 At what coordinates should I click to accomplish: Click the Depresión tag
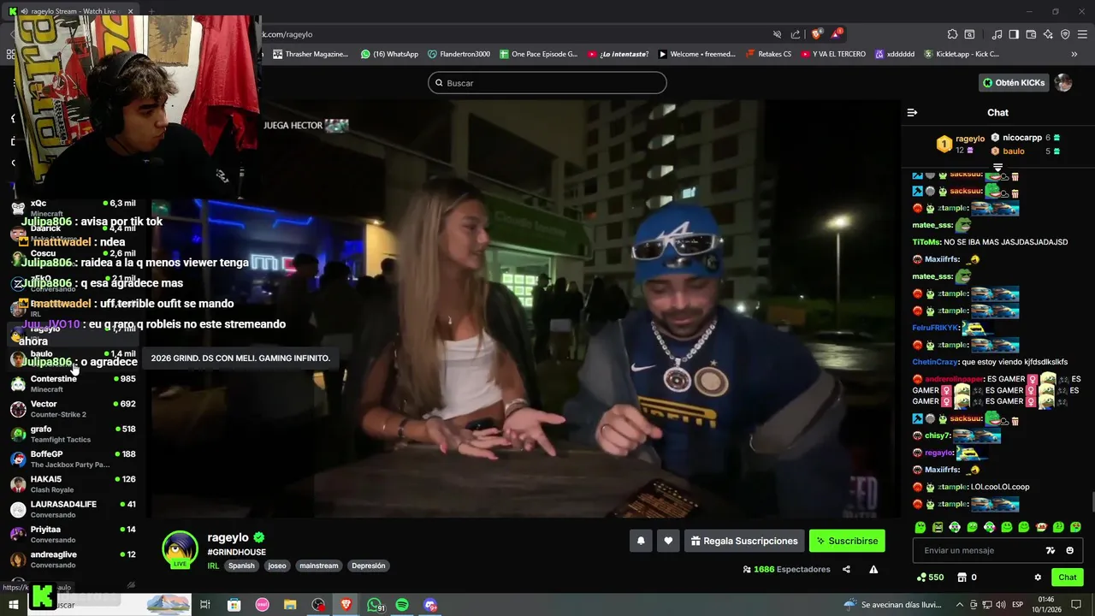(x=369, y=566)
